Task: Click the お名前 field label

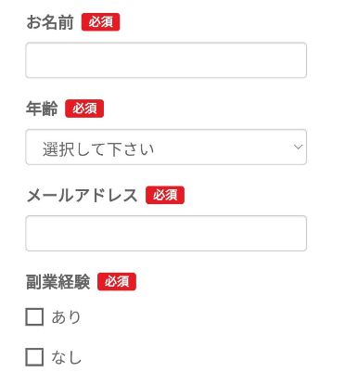Action: [50, 22]
